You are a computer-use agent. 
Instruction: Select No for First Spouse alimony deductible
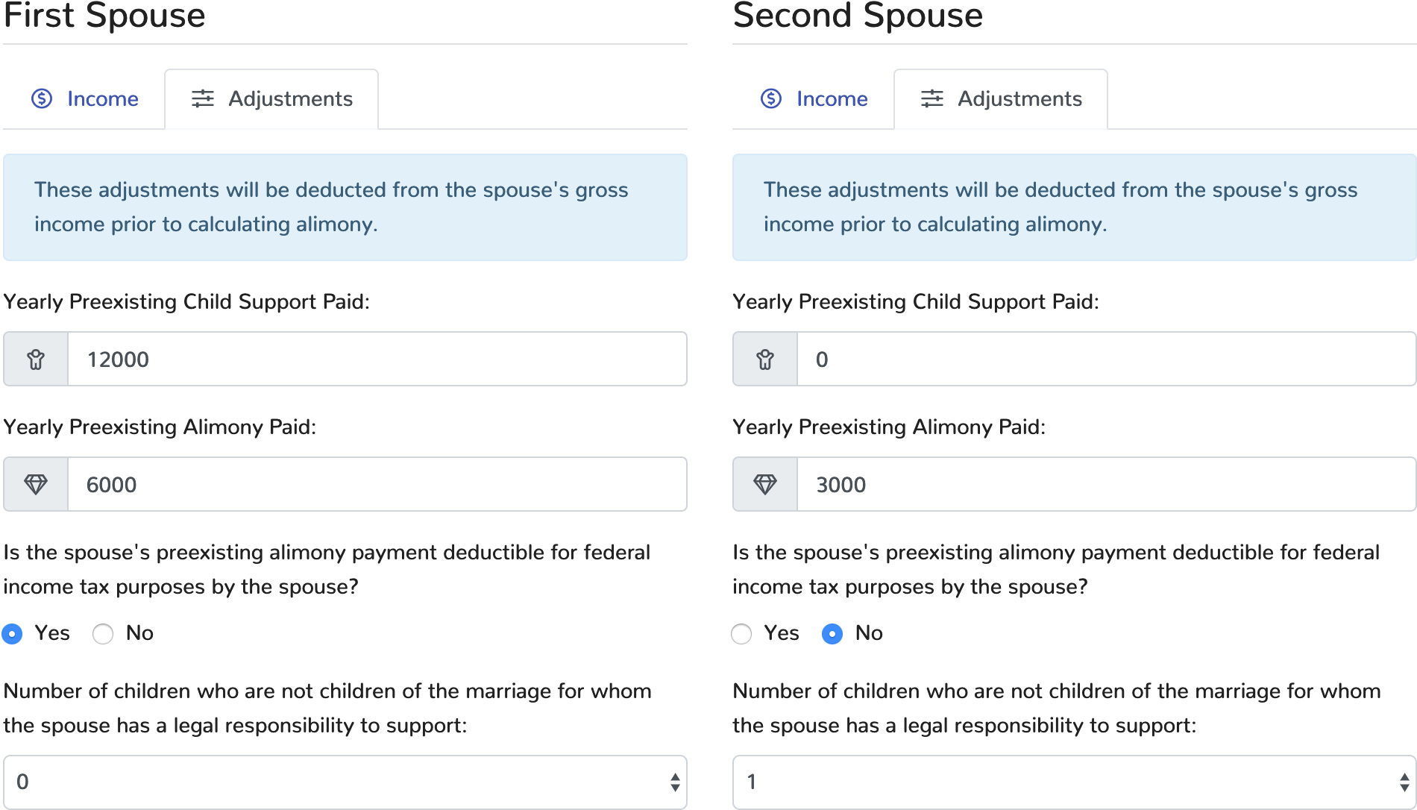tap(103, 634)
